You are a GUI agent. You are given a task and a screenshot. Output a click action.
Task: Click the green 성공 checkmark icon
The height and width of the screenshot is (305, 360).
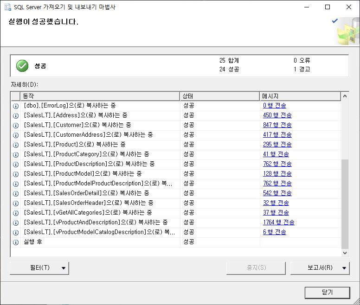(22, 66)
